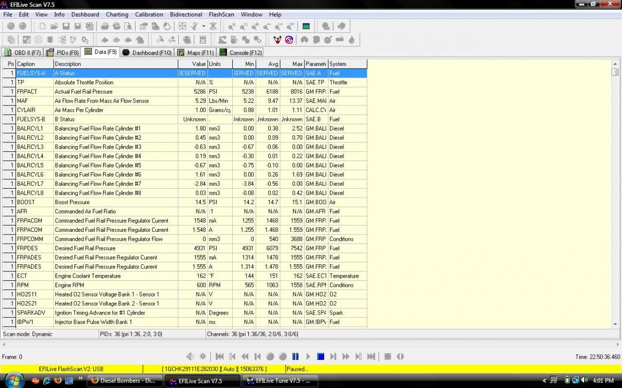This screenshot has width=622, height=388.
Task: Click the O2 sensor toolbar icon
Action: (85, 40)
